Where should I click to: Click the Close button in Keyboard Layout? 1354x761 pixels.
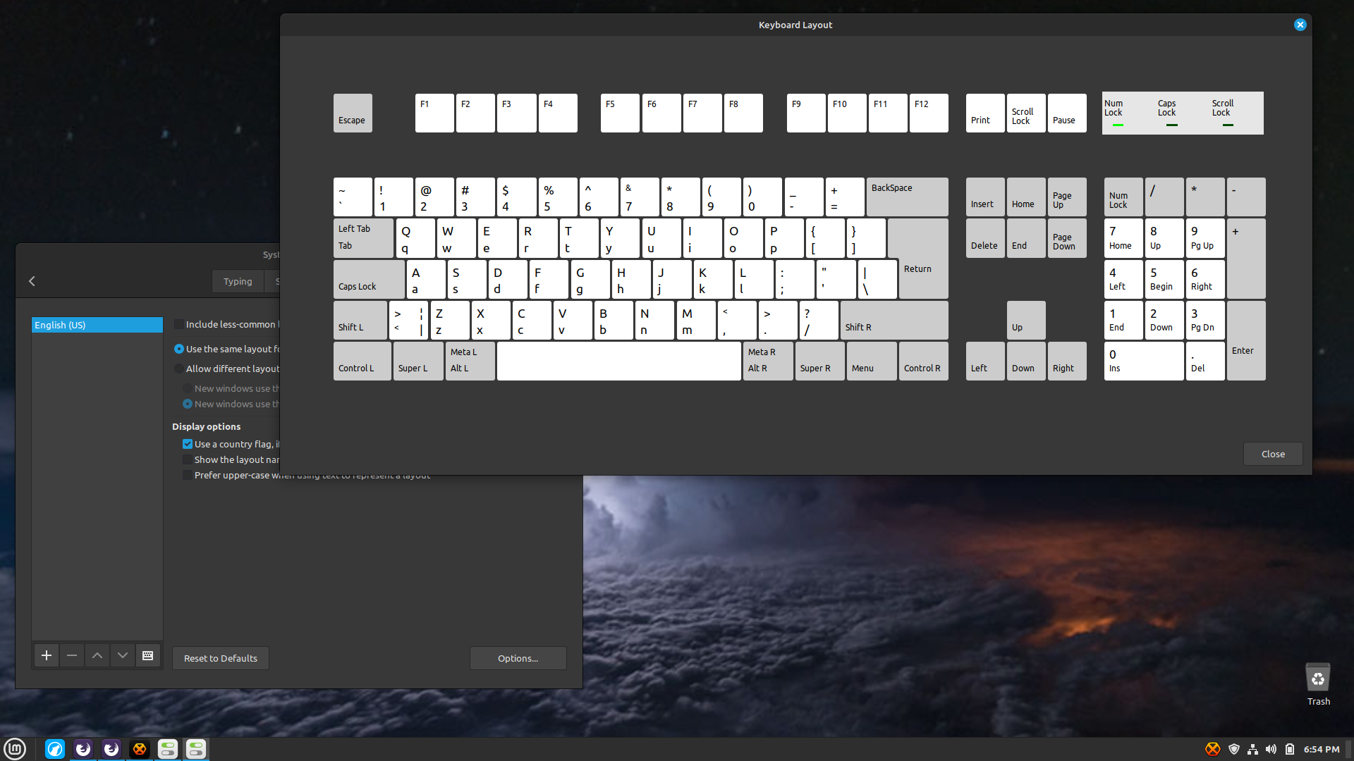[1273, 454]
